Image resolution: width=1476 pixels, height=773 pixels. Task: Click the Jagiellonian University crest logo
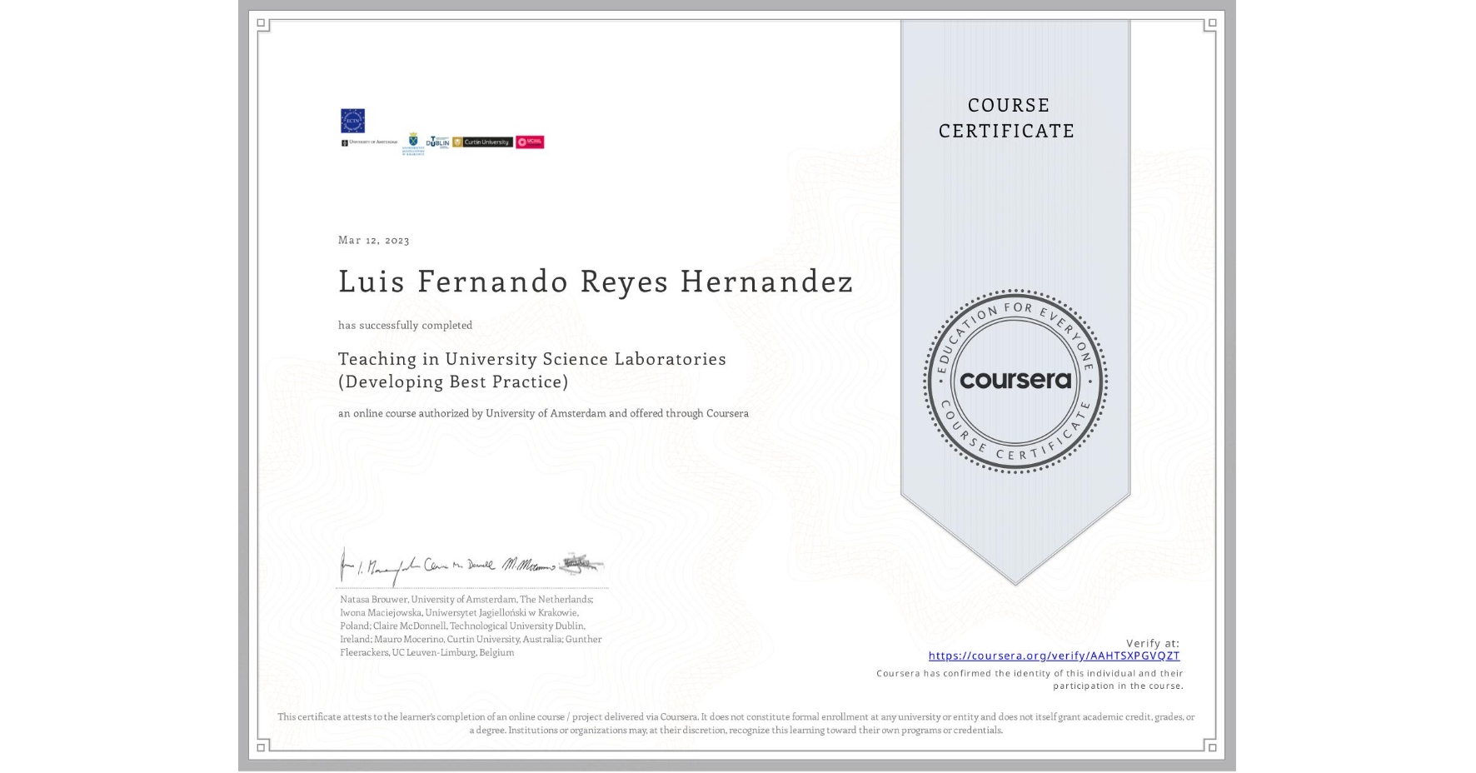412,144
